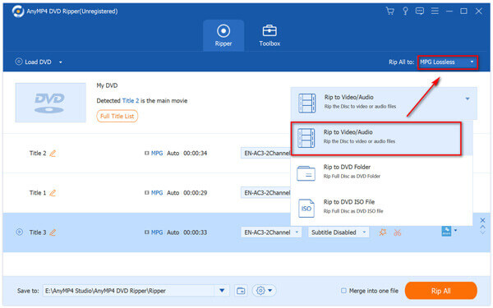Edit Title 2 name with pencil icon
The height and width of the screenshot is (308, 493).
pos(53,154)
